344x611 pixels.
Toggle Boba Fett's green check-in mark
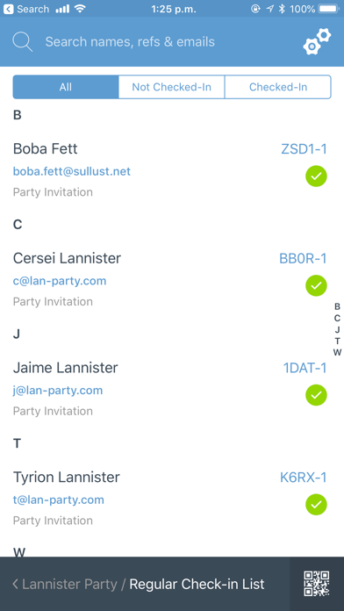(x=316, y=176)
